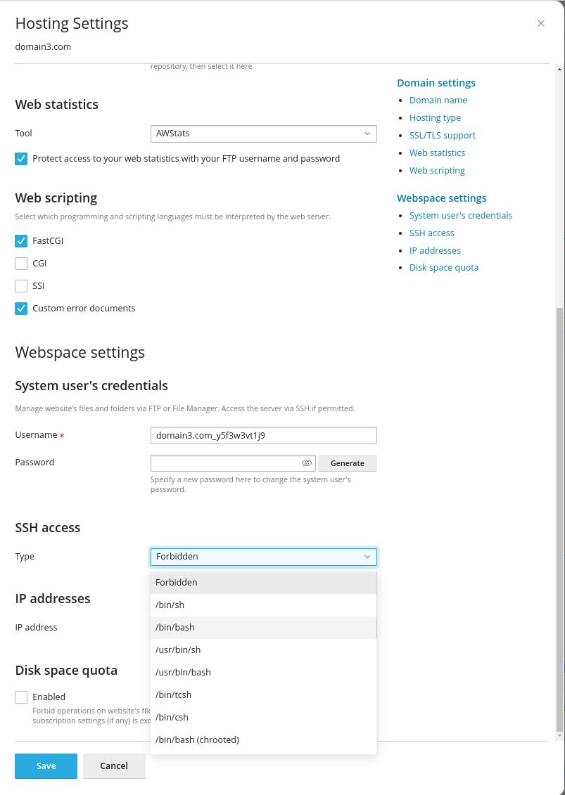565x795 pixels.
Task: Disable FTP protection for web statistics
Action: coord(21,158)
